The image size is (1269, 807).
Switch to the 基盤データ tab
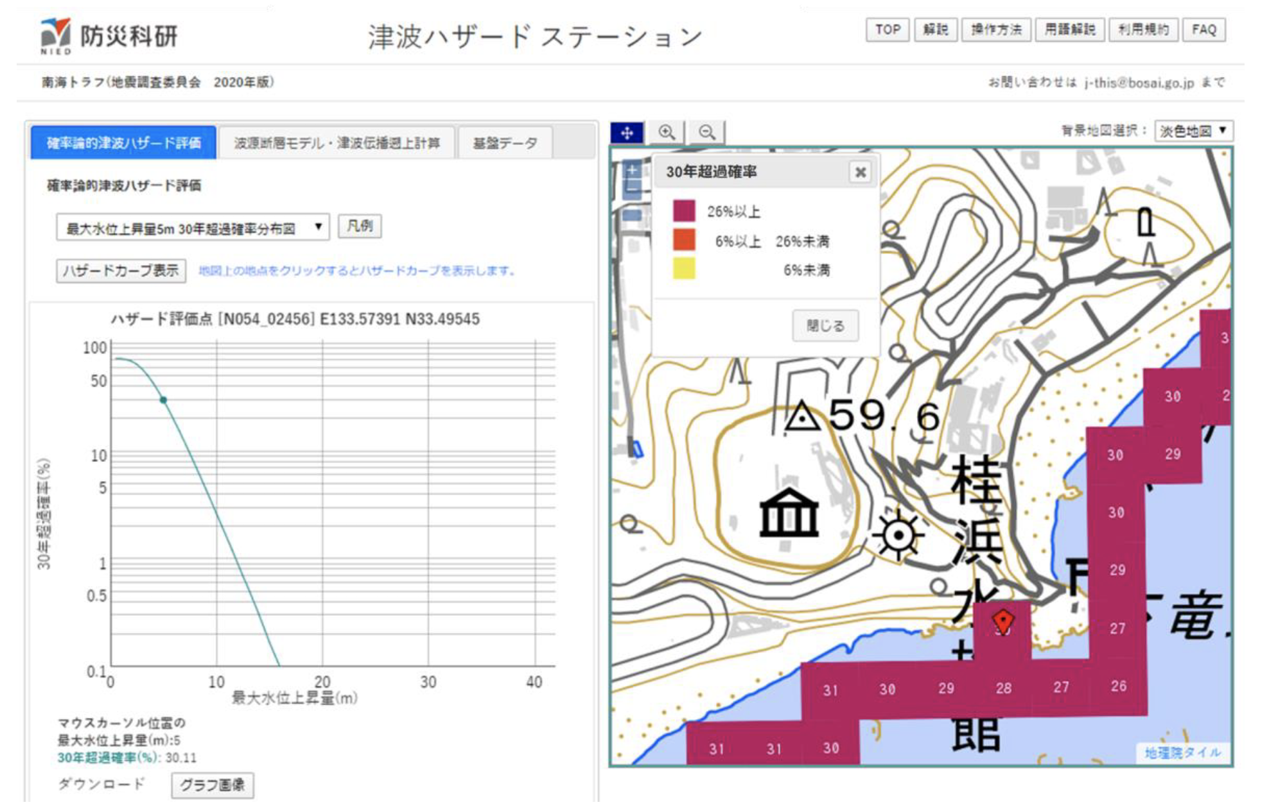[505, 143]
